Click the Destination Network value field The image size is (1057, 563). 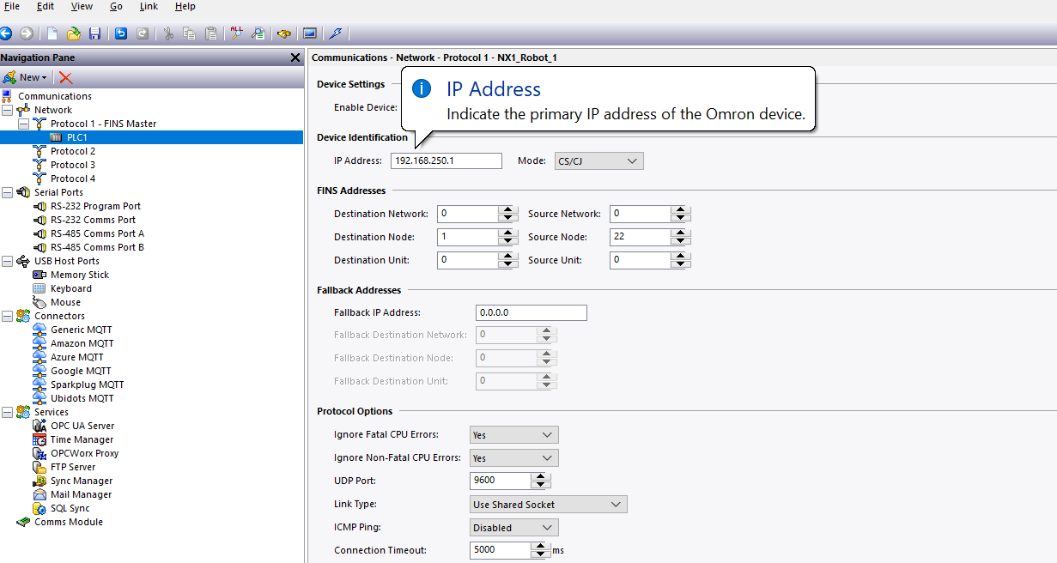click(x=467, y=214)
